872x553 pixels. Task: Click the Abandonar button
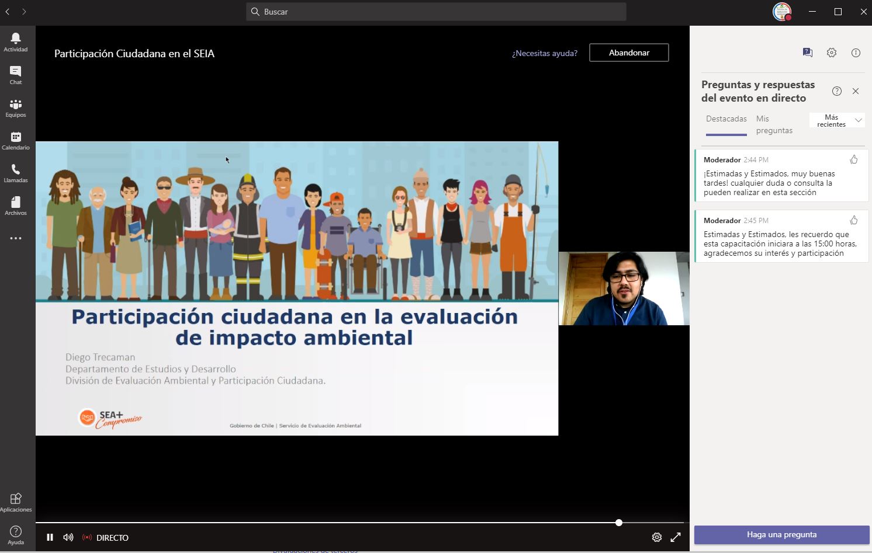click(629, 53)
